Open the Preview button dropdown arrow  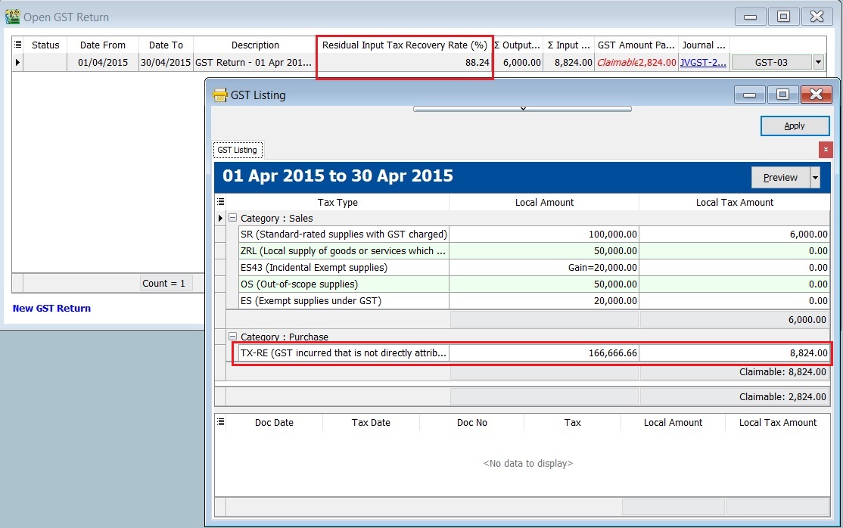815,177
